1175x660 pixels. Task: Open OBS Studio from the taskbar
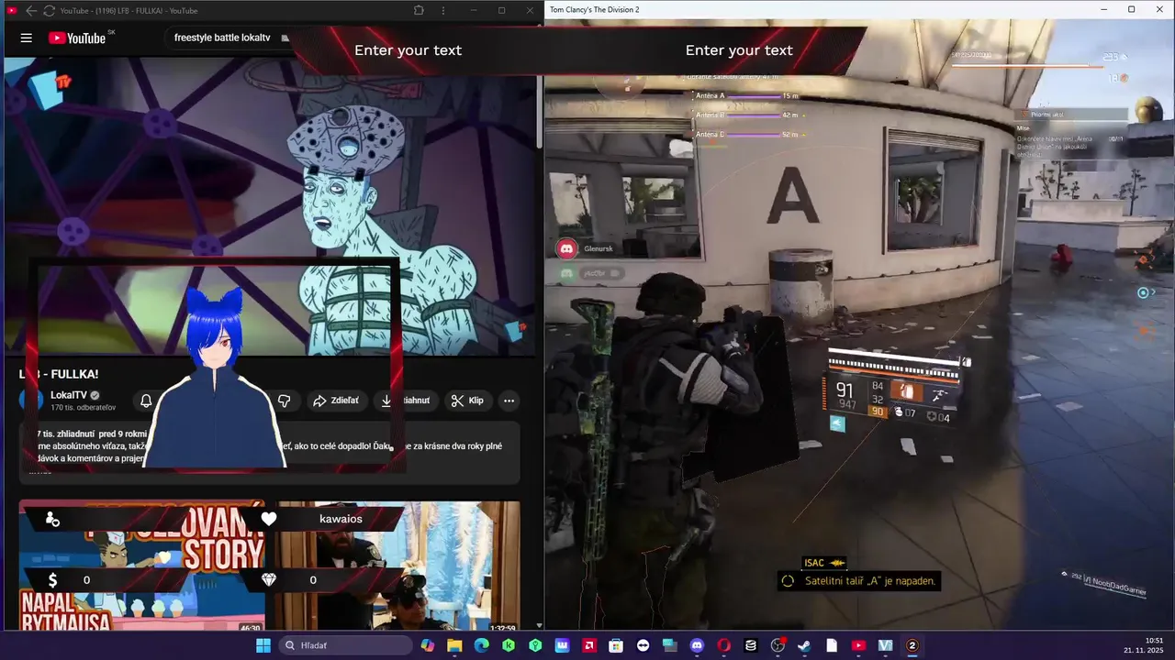point(778,645)
